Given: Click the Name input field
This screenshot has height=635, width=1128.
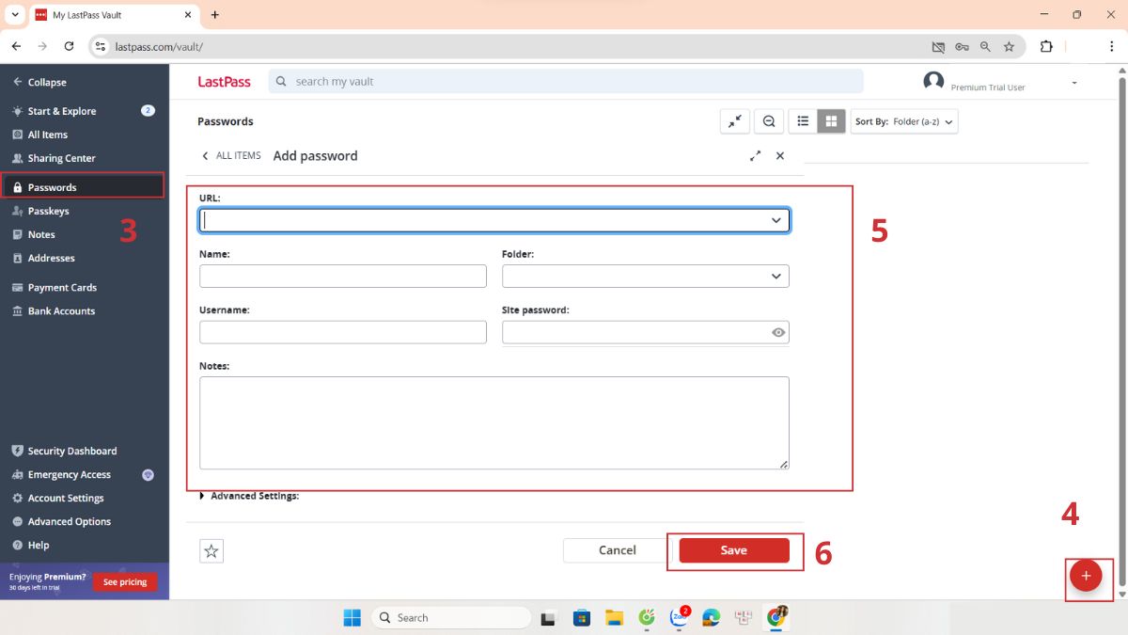Looking at the screenshot, I should coord(343,276).
